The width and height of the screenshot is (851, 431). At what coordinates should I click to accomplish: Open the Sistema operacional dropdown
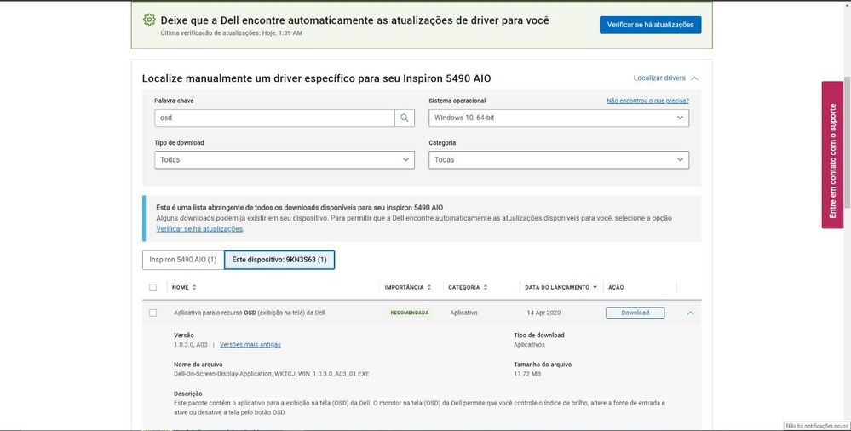(x=559, y=118)
